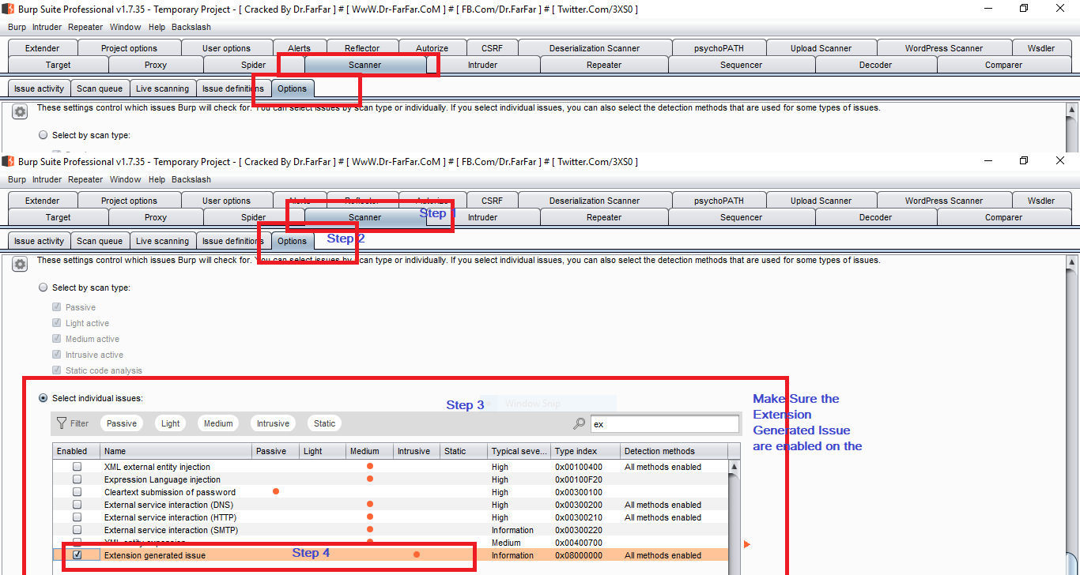Open Scan queue sub-tab in lower window

[100, 241]
